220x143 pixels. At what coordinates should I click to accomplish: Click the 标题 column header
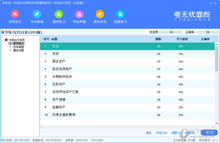54,39
